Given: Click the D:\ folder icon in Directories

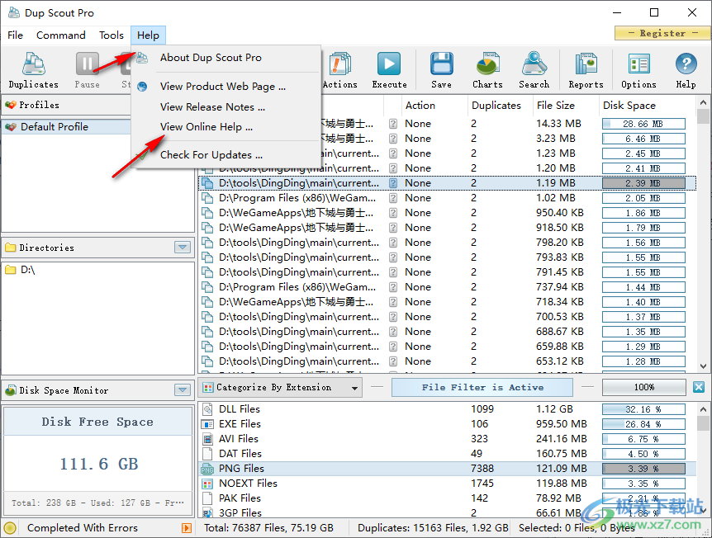Looking at the screenshot, I should pos(11,270).
